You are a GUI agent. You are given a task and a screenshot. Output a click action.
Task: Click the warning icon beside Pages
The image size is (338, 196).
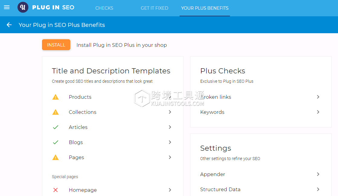click(56, 157)
